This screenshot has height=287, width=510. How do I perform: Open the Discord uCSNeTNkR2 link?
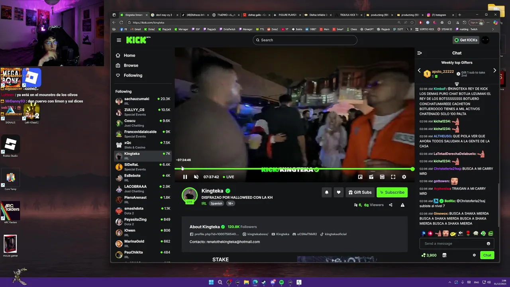[x=305, y=234]
